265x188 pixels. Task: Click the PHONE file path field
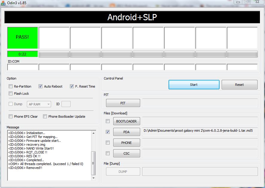[200, 143]
